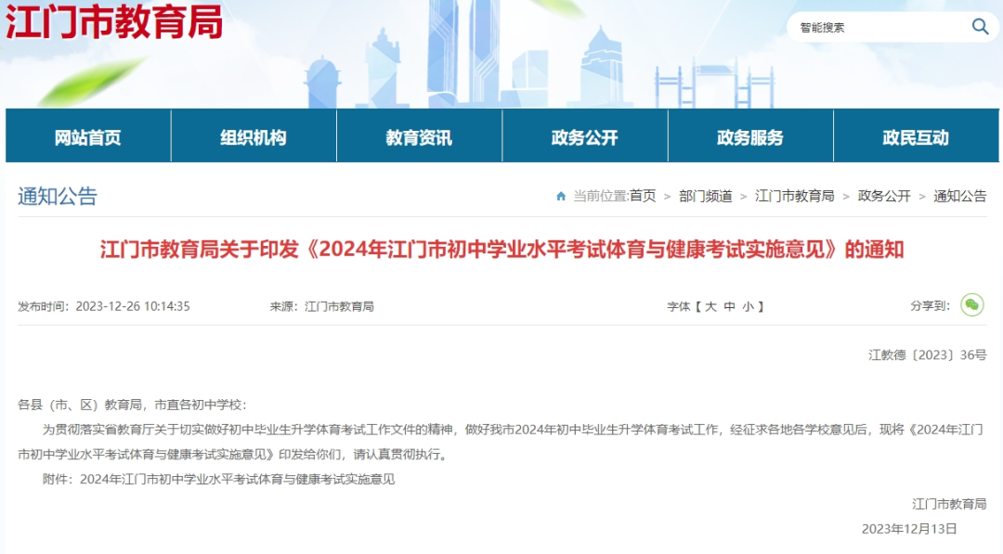The width and height of the screenshot is (1003, 554).
Task: Type in the 智能搜索 search box
Action: pos(878,27)
